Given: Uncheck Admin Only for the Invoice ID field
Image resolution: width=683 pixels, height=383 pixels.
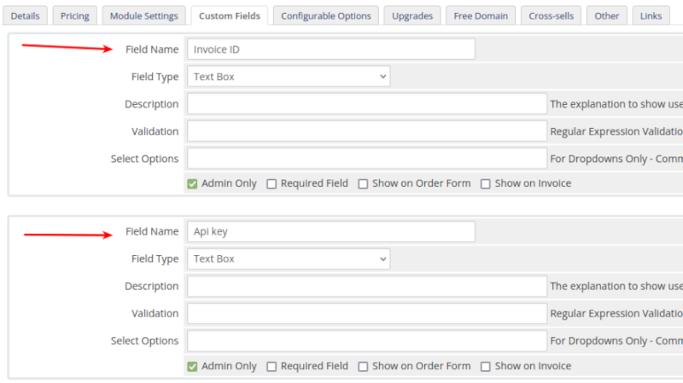Looking at the screenshot, I should point(193,183).
